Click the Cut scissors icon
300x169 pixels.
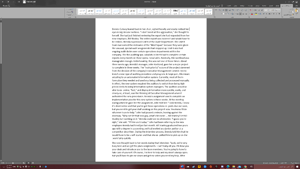point(293,9)
